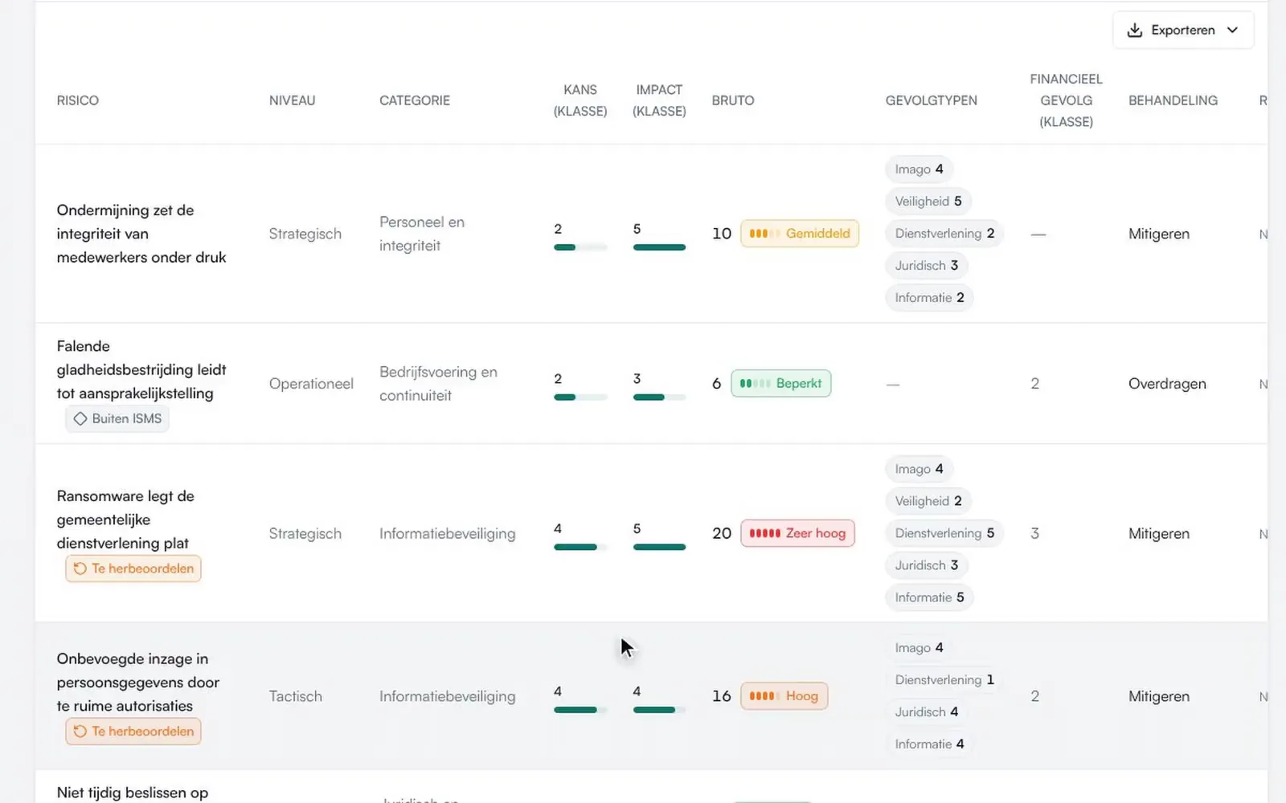Image resolution: width=1286 pixels, height=803 pixels.
Task: Click the Hoog bruto score badge
Action: click(784, 696)
